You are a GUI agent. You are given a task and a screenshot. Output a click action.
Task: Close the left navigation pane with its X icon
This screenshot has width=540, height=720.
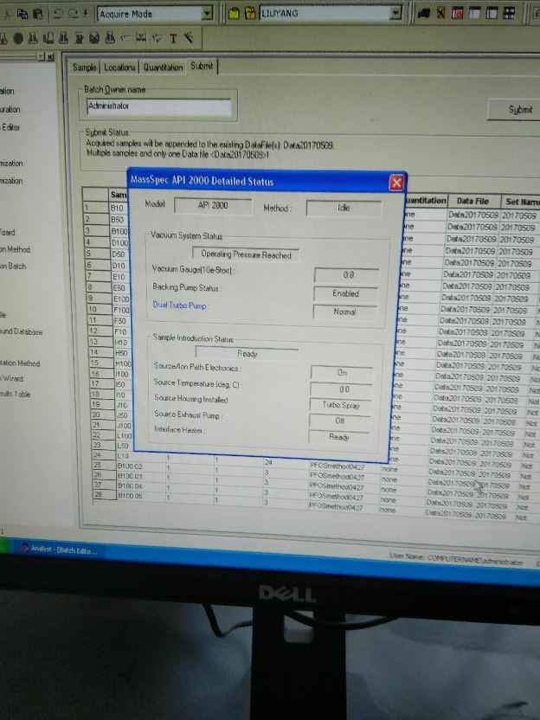50,57
